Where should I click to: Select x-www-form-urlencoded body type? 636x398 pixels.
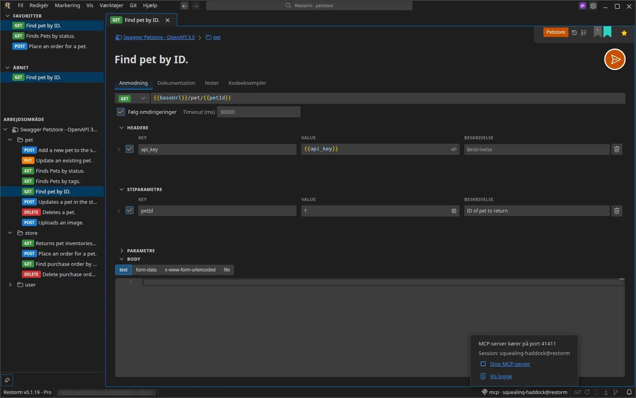[190, 270]
